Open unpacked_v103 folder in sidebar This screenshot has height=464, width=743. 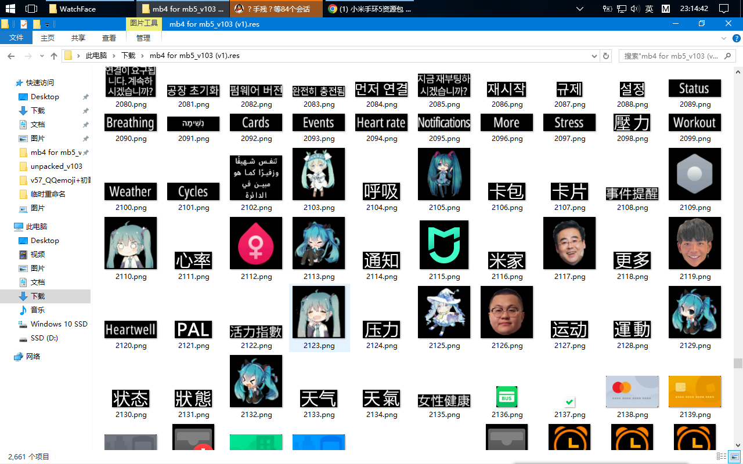(56, 166)
